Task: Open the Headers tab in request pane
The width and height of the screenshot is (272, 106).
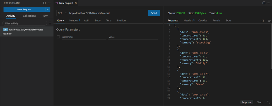Action: (x=74, y=20)
